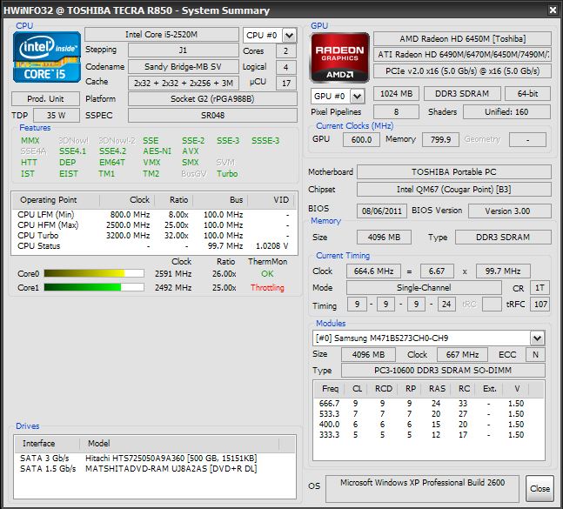Viewport: 563px width, 509px height.
Task: Click the PC3-10600 DDR3 SDRAM SO-DIMM field
Action: click(443, 370)
